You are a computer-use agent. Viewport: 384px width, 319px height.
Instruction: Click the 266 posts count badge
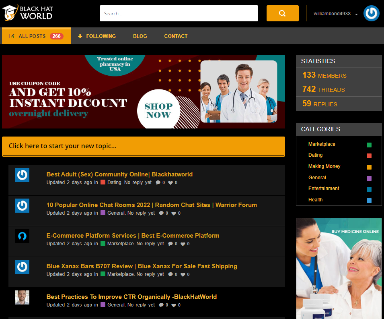coord(56,36)
